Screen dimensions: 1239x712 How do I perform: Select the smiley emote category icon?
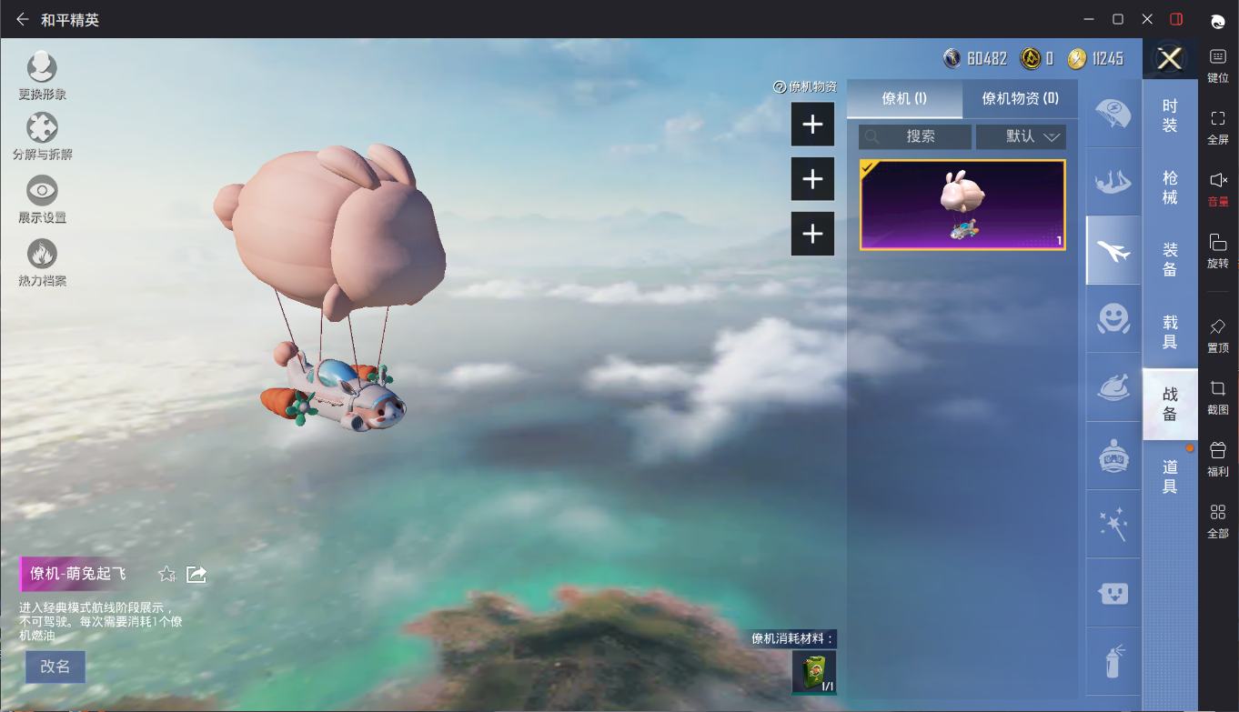coord(1113,318)
